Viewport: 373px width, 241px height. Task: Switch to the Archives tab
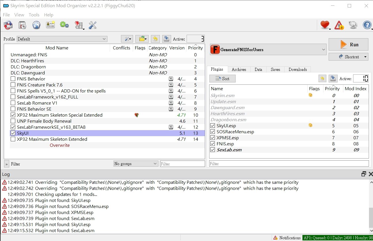[239, 70]
